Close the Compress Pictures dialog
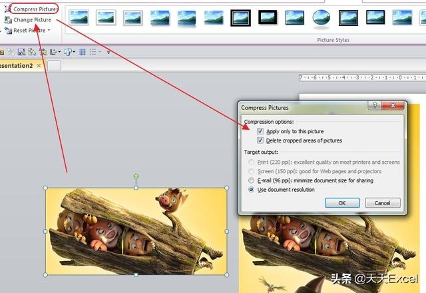 pyautogui.click(x=393, y=105)
